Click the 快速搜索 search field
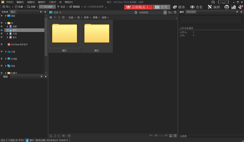Viewport: 244px width, 142px height. (x=150, y=13)
